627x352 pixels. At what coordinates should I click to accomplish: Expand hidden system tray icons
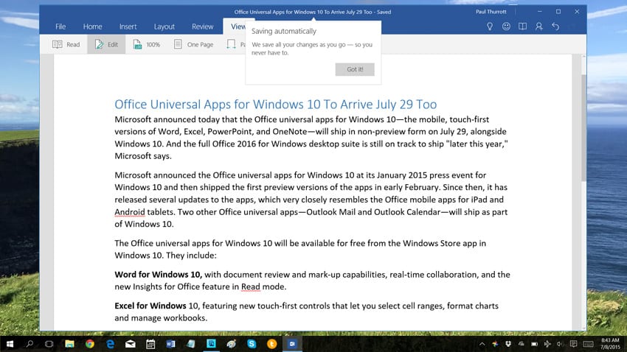pos(482,344)
